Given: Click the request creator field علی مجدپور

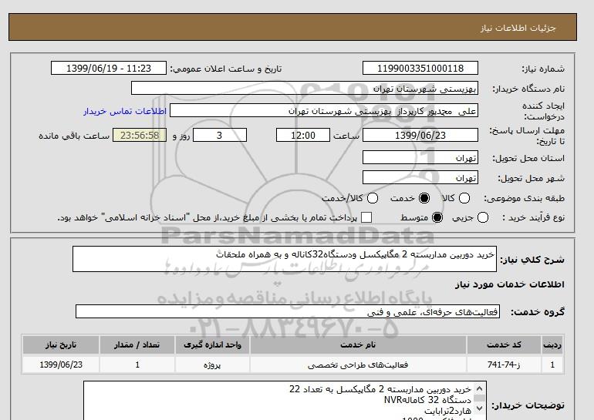Looking at the screenshot, I should 324,111.
